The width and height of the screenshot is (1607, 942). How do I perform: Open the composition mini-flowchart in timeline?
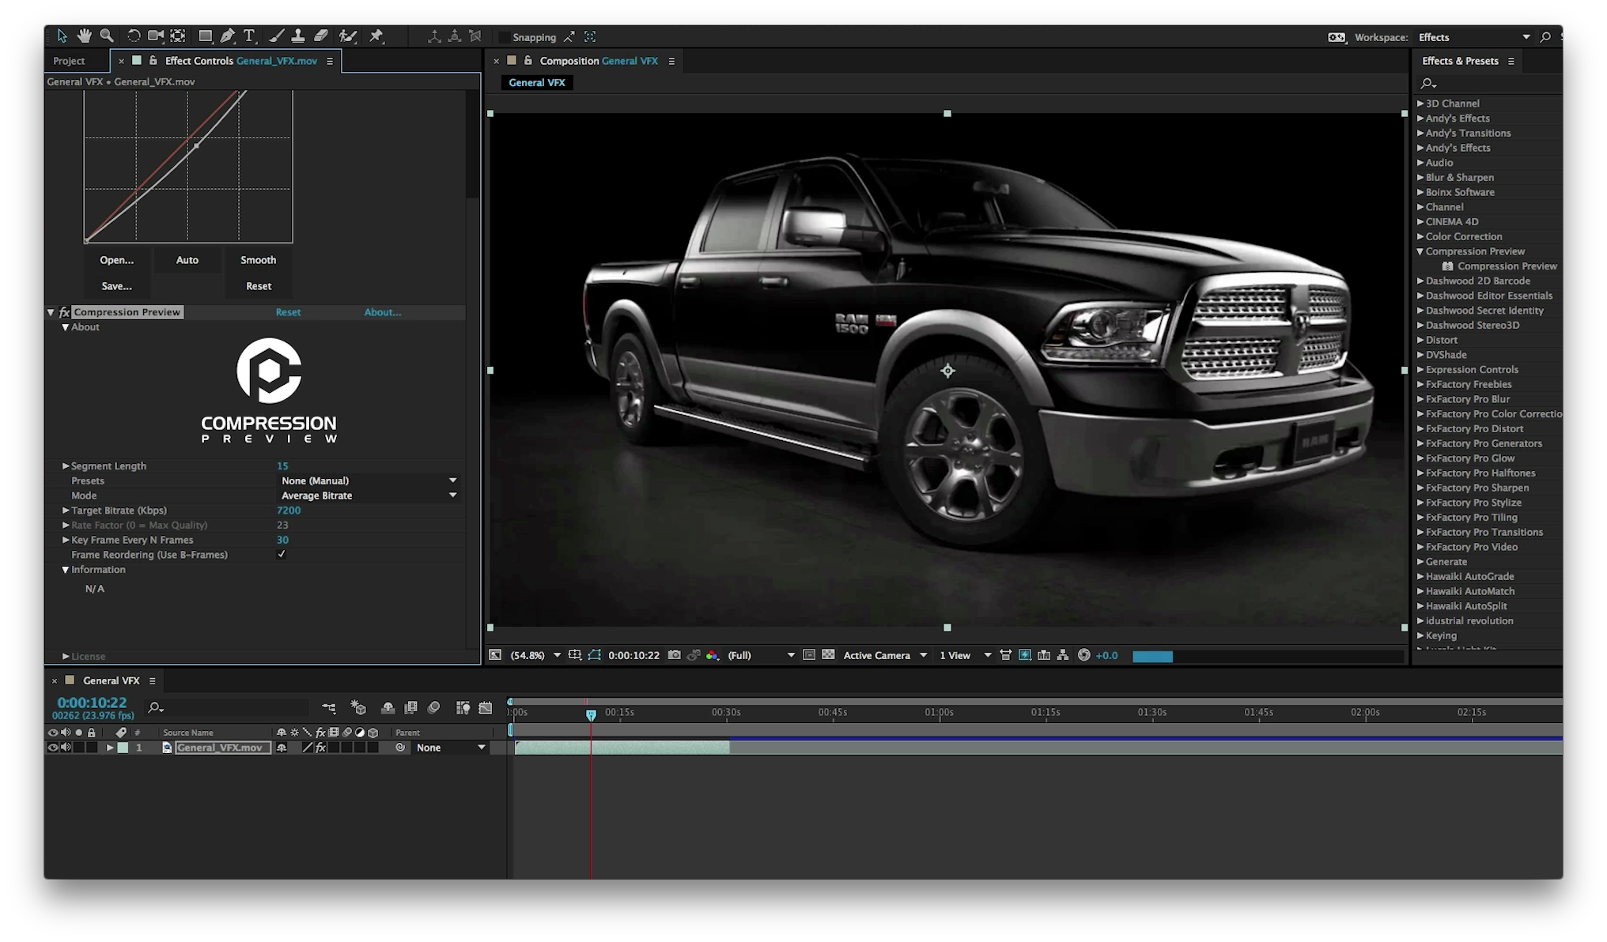(x=330, y=708)
